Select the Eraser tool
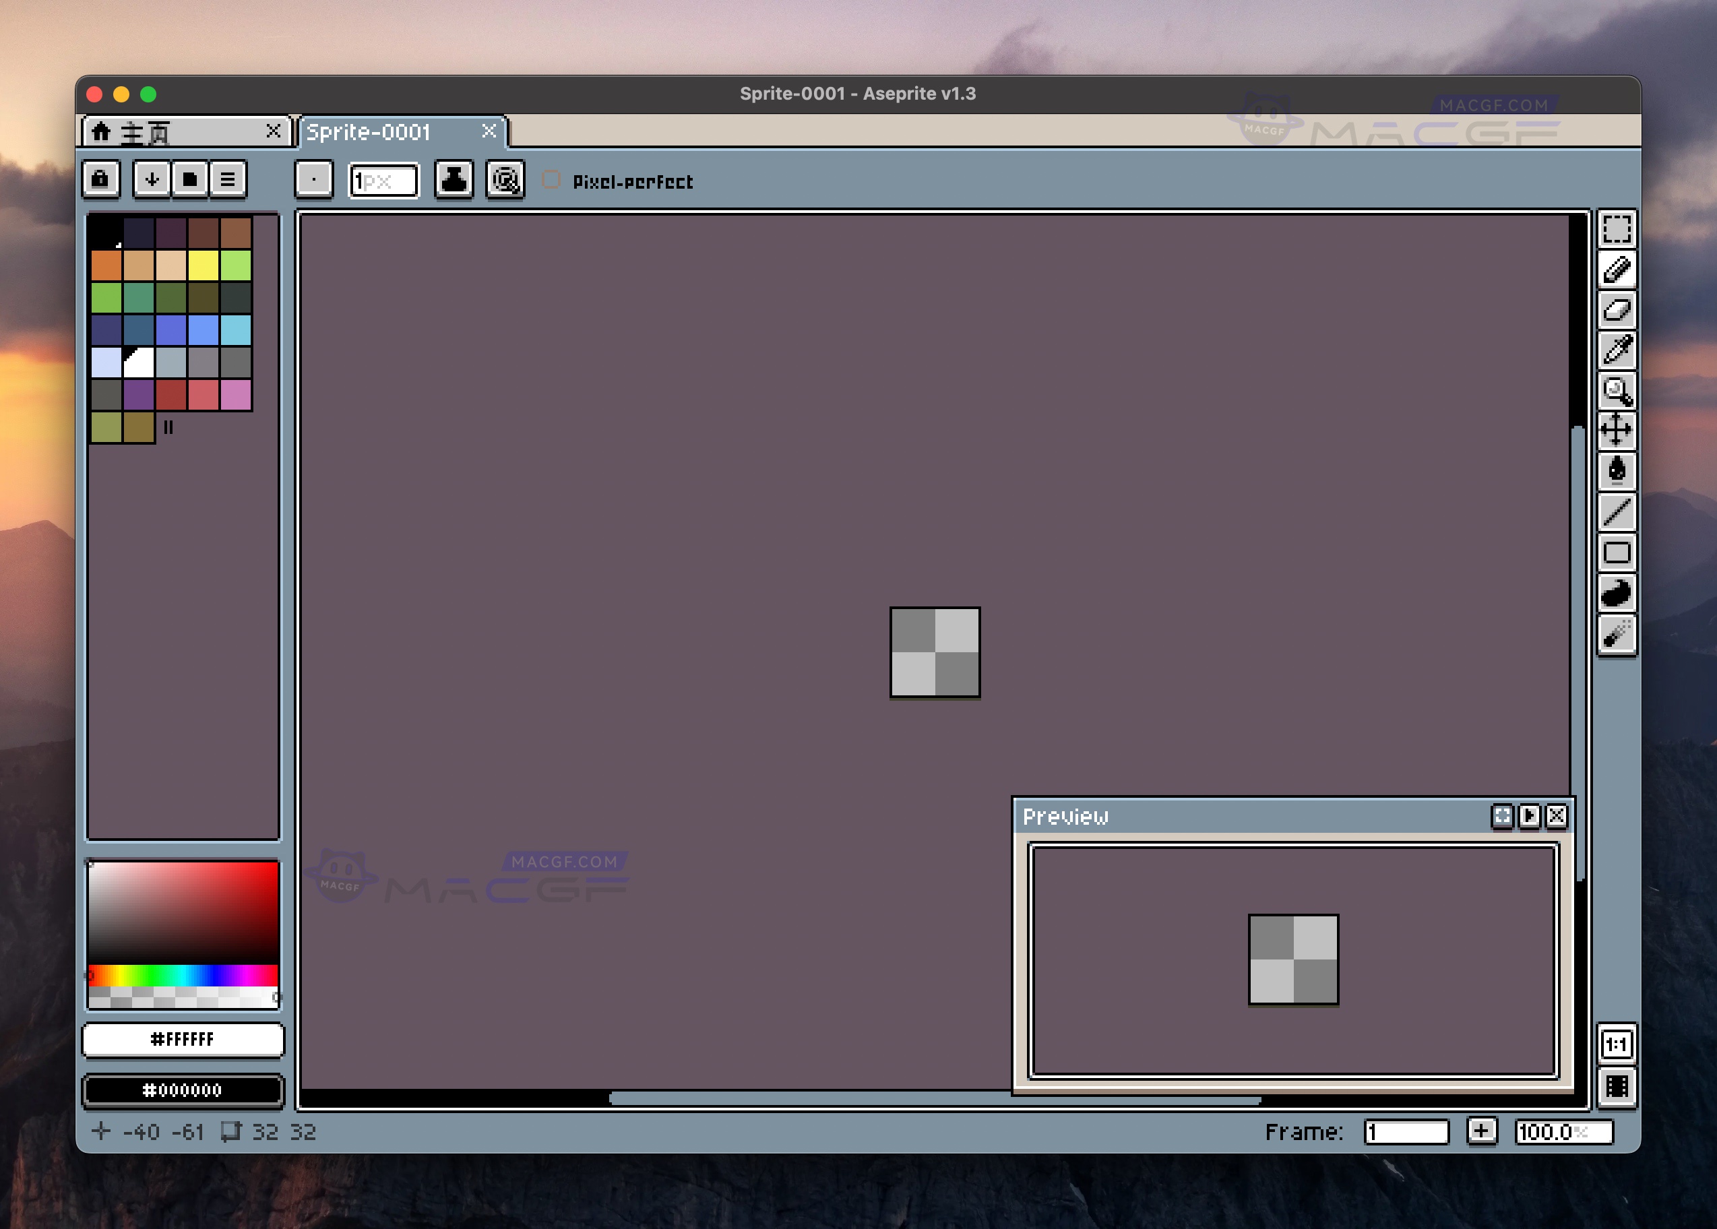 pyautogui.click(x=1617, y=310)
